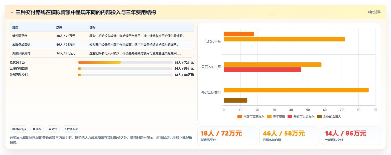
Task: Select the 表格 tag chip
Action: coord(37,129)
